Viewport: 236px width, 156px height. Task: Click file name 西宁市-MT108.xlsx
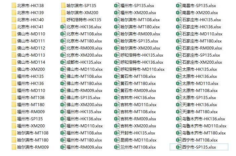click(x=200, y=140)
